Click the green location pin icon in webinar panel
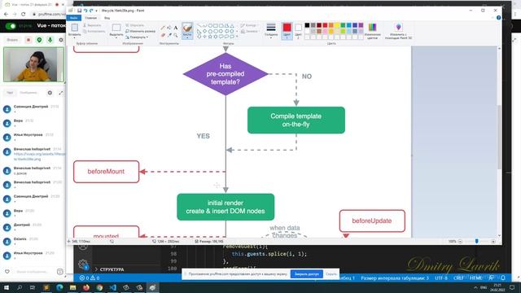The width and height of the screenshot is (521, 293). pos(39,40)
